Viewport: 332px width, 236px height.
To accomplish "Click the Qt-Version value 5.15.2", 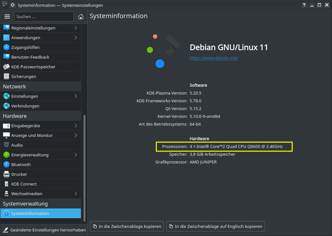I will click(195, 109).
